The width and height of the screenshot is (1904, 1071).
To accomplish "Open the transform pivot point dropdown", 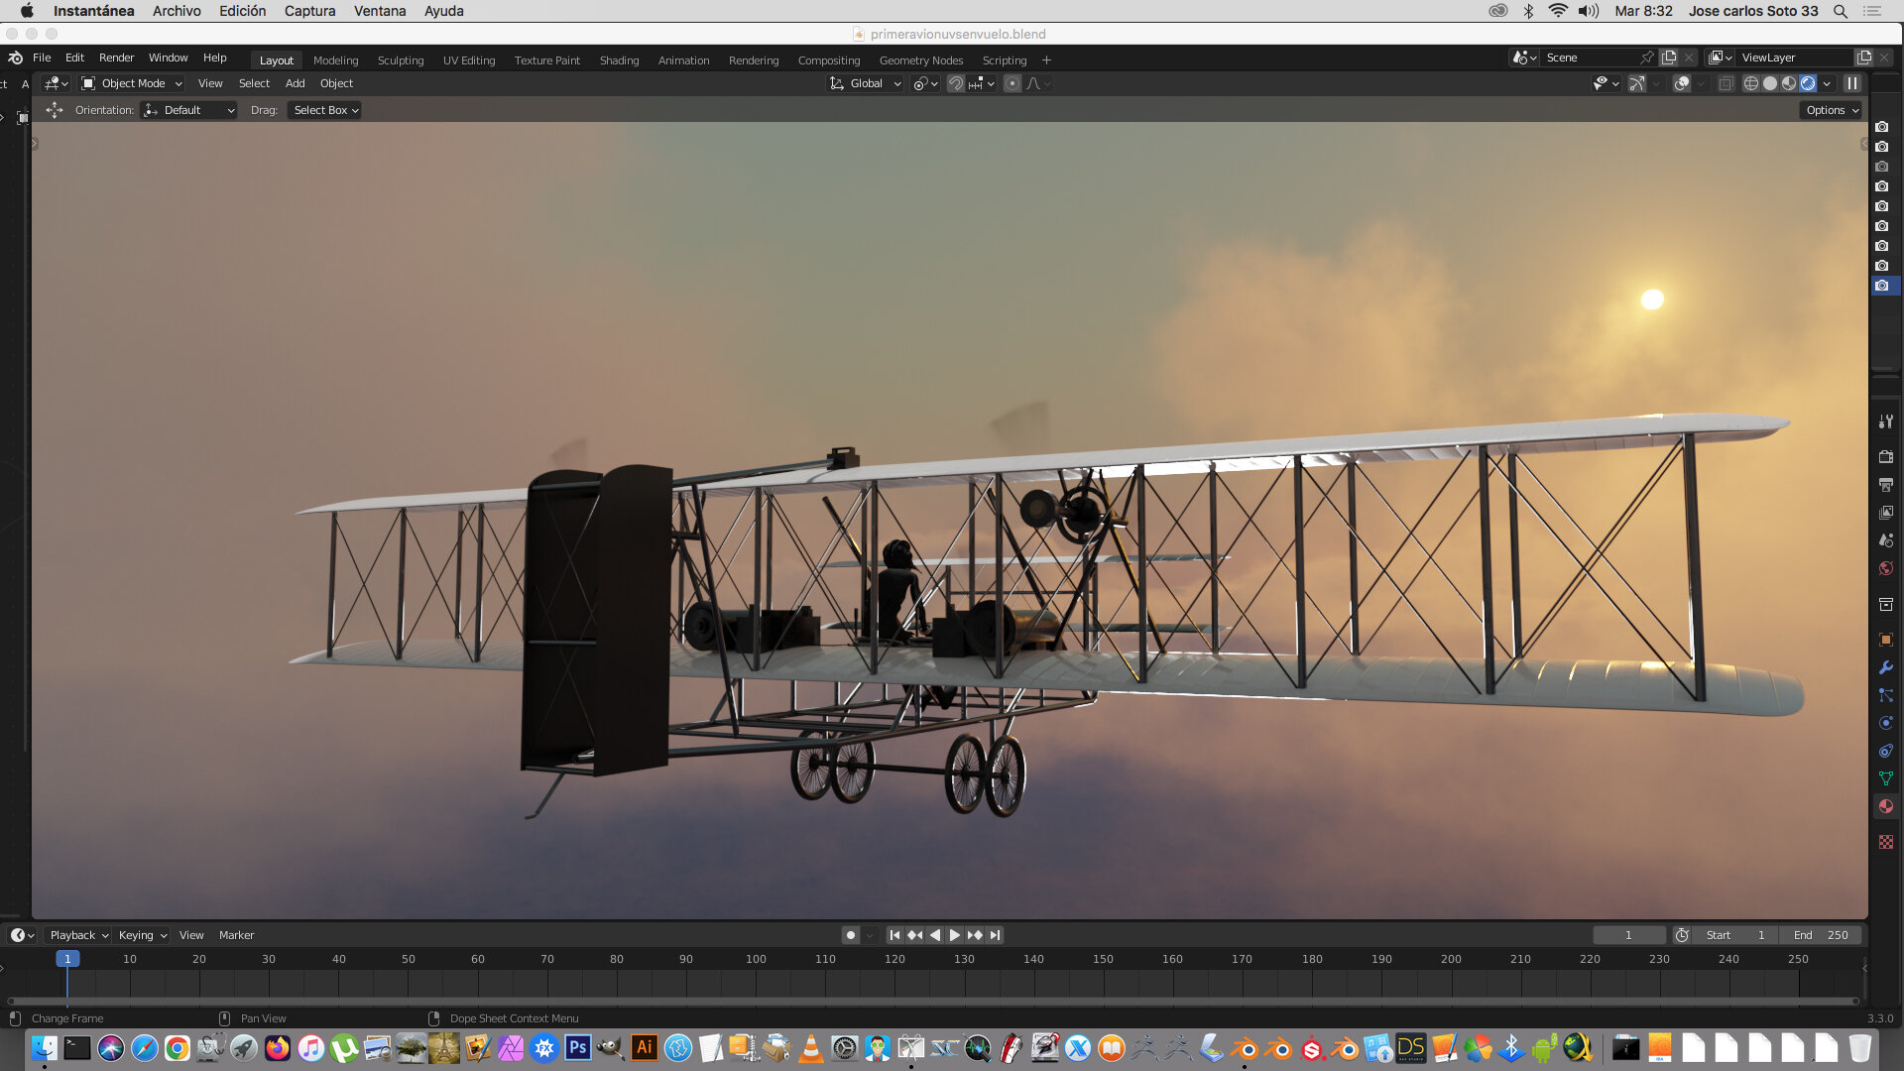I will pyautogui.click(x=925, y=83).
